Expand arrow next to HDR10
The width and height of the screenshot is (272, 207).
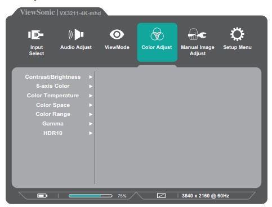91,133
